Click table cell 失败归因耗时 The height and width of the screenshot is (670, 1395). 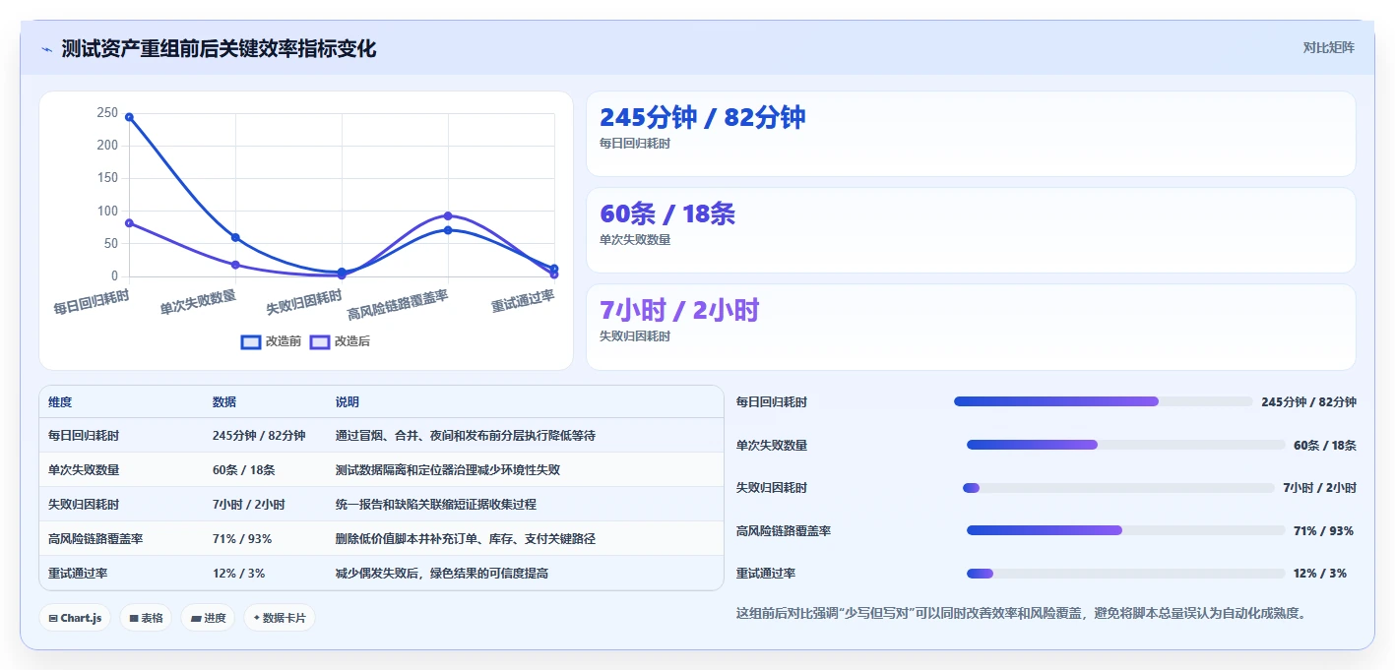pyautogui.click(x=84, y=504)
